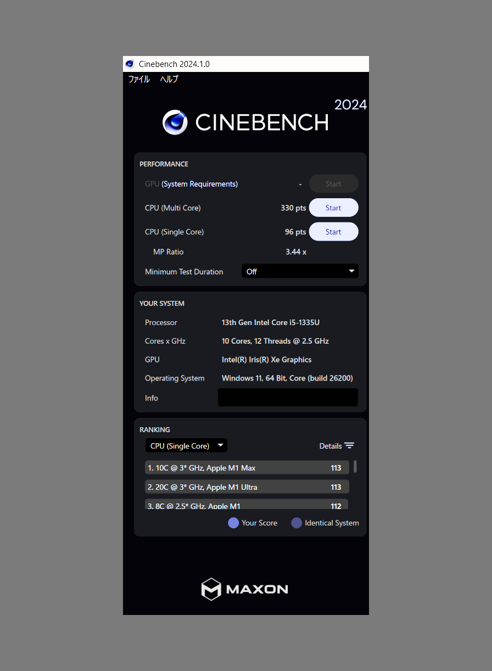Open the ファイル menu
Viewport: 492px width, 671px height.
pyautogui.click(x=139, y=79)
